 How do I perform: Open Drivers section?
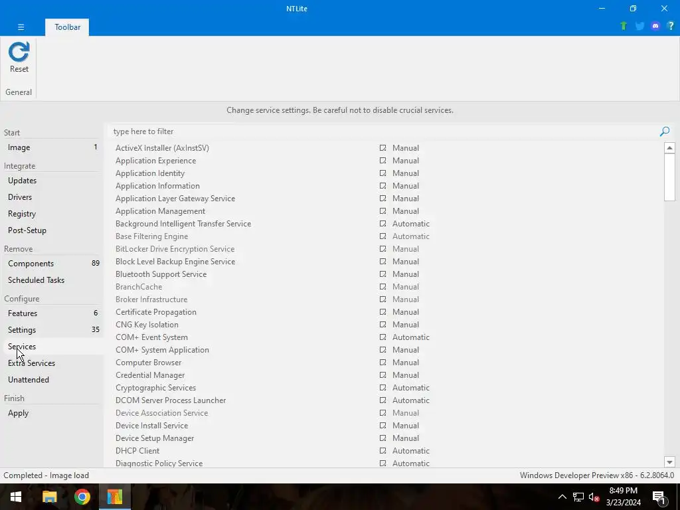pyautogui.click(x=52, y=197)
